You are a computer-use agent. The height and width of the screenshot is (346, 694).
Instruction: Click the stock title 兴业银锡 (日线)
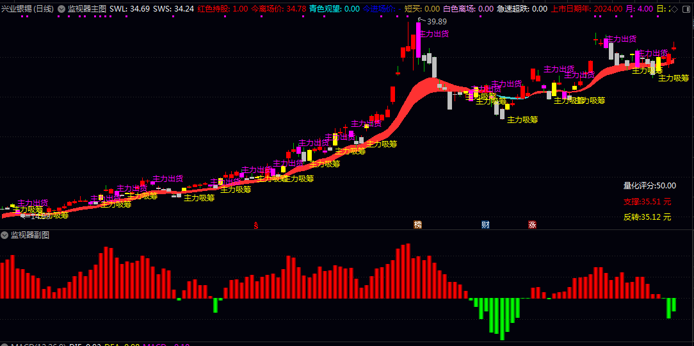coord(29,8)
